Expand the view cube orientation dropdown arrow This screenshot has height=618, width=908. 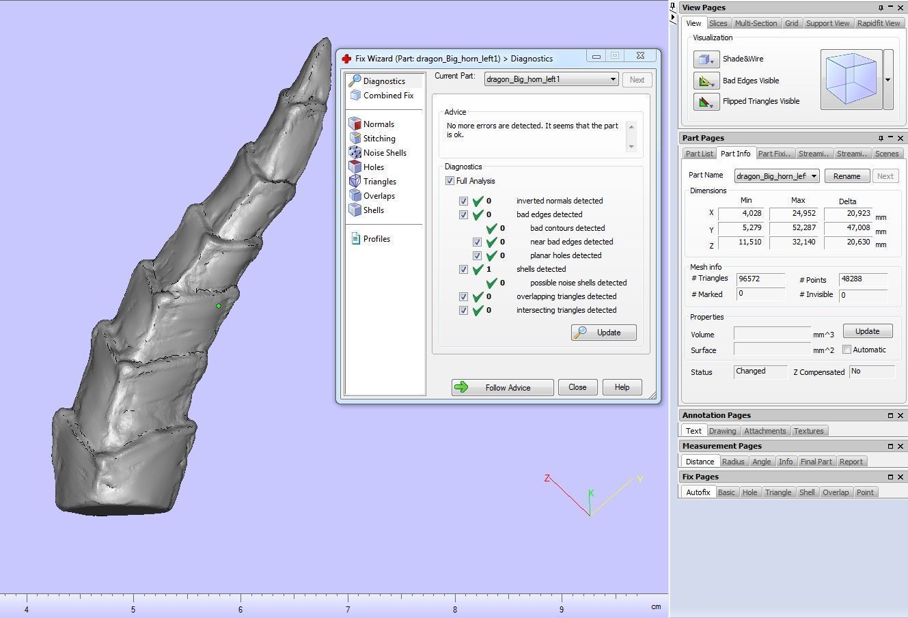[x=888, y=80]
